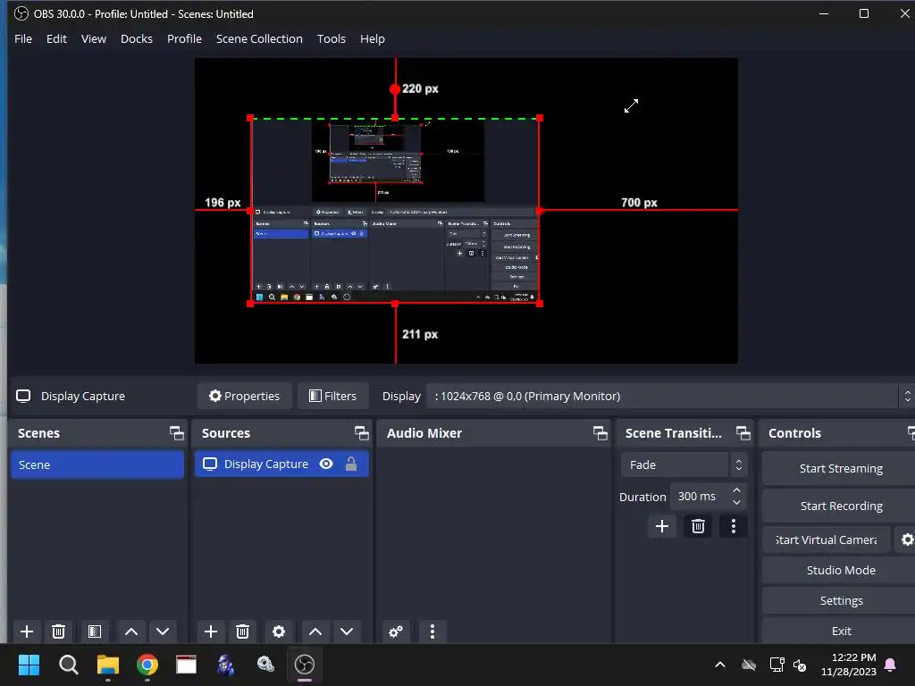
Task: Open Audio Mixer advanced audio properties gears
Action: (x=396, y=632)
